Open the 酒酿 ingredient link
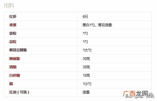Screen dimensions: 157x101 13,67
